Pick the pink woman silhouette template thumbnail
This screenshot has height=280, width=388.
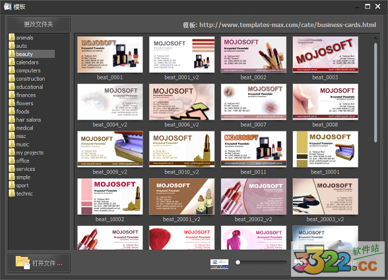click(253, 237)
